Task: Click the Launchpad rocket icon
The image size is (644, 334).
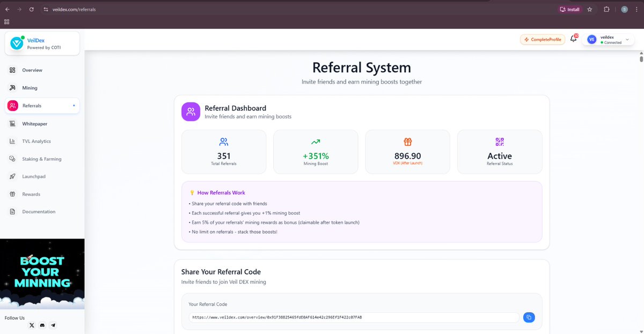Action: point(12,176)
